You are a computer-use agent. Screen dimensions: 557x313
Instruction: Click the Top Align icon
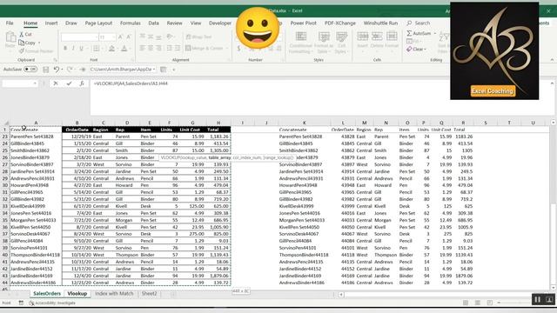(143, 37)
